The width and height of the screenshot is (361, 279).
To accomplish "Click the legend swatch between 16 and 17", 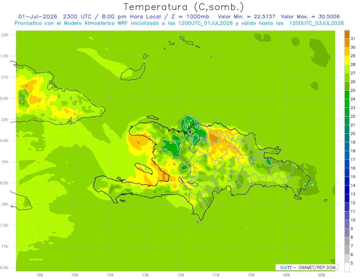I will [x=347, y=164].
